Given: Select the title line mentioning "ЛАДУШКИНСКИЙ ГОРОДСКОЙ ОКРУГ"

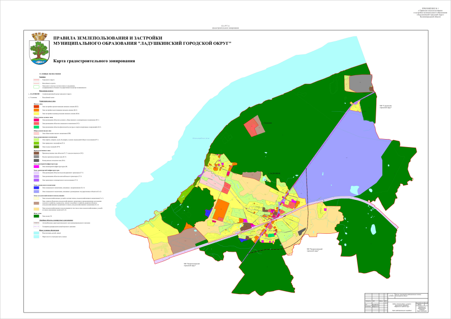Looking at the screenshot, I should pos(143,43).
